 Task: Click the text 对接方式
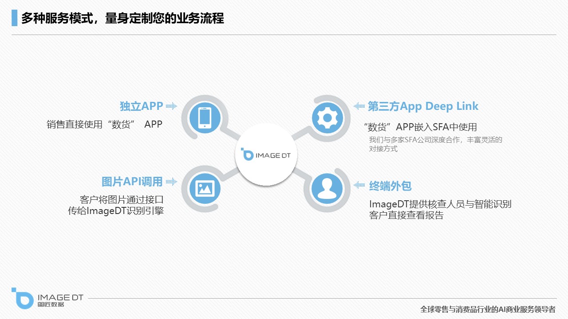pos(383,149)
